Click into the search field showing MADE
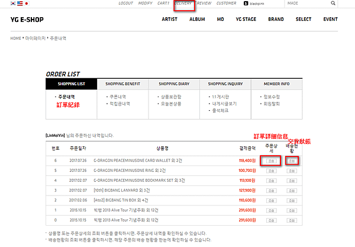Viewport: 355px width, 247px height. pyautogui.click(x=307, y=3)
